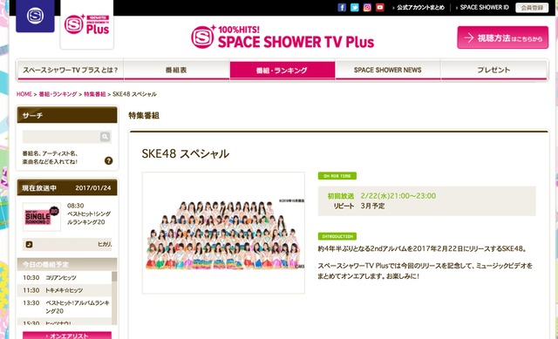The width and height of the screenshot is (558, 339).
Task: Click 13:30 ベストヒット!アルバムランキング20 entry
Action: tap(65, 307)
